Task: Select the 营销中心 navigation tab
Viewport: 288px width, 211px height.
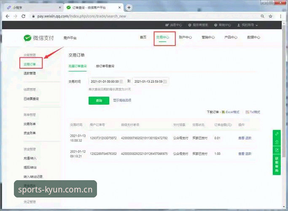Action: tap(208, 37)
